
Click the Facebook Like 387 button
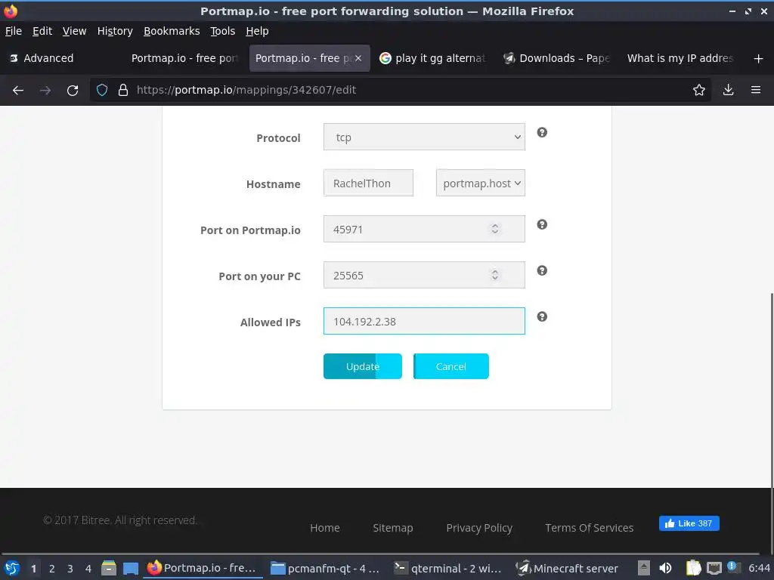click(x=689, y=523)
